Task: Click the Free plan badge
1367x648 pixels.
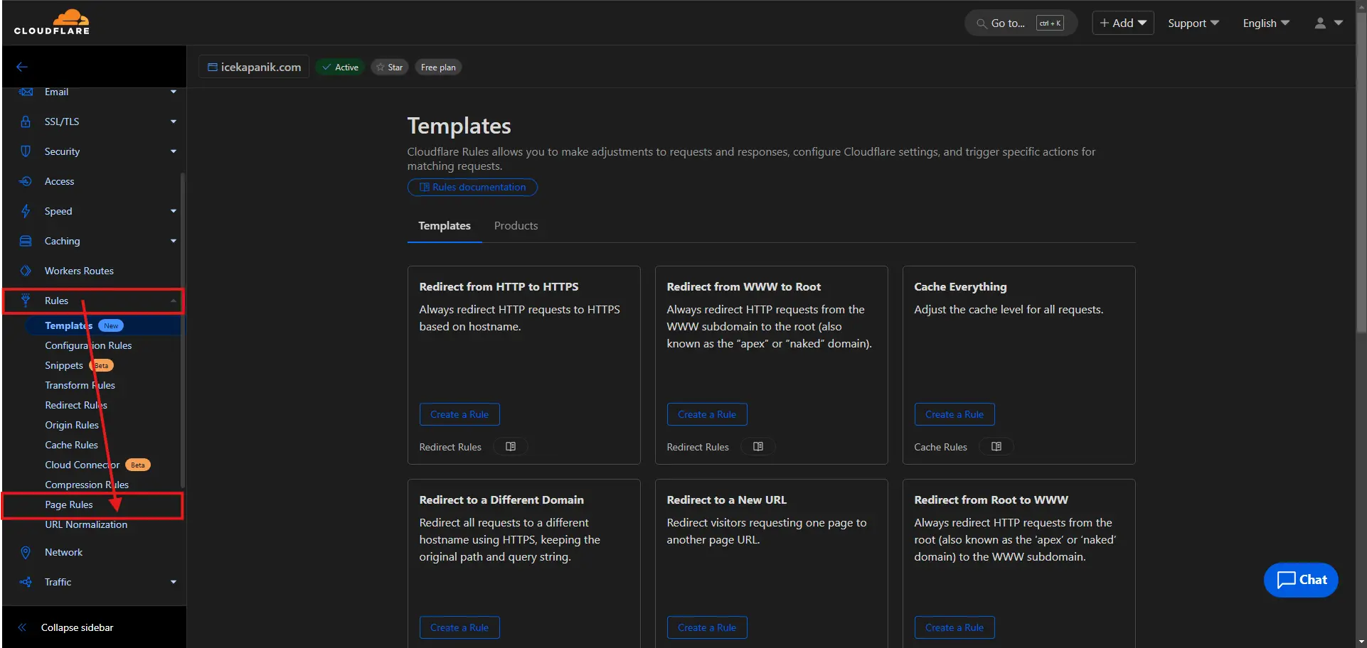Action: [438, 67]
